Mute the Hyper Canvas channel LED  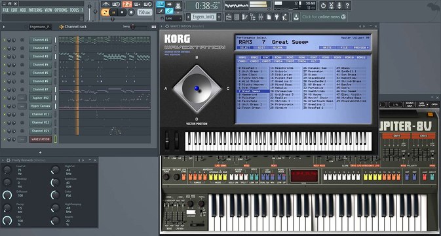click(4, 106)
